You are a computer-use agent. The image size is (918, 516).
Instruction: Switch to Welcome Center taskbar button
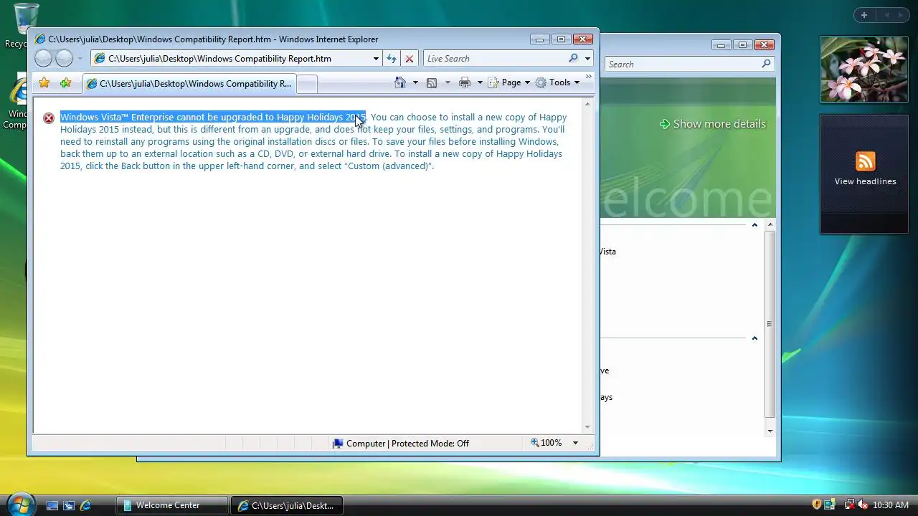coord(172,505)
